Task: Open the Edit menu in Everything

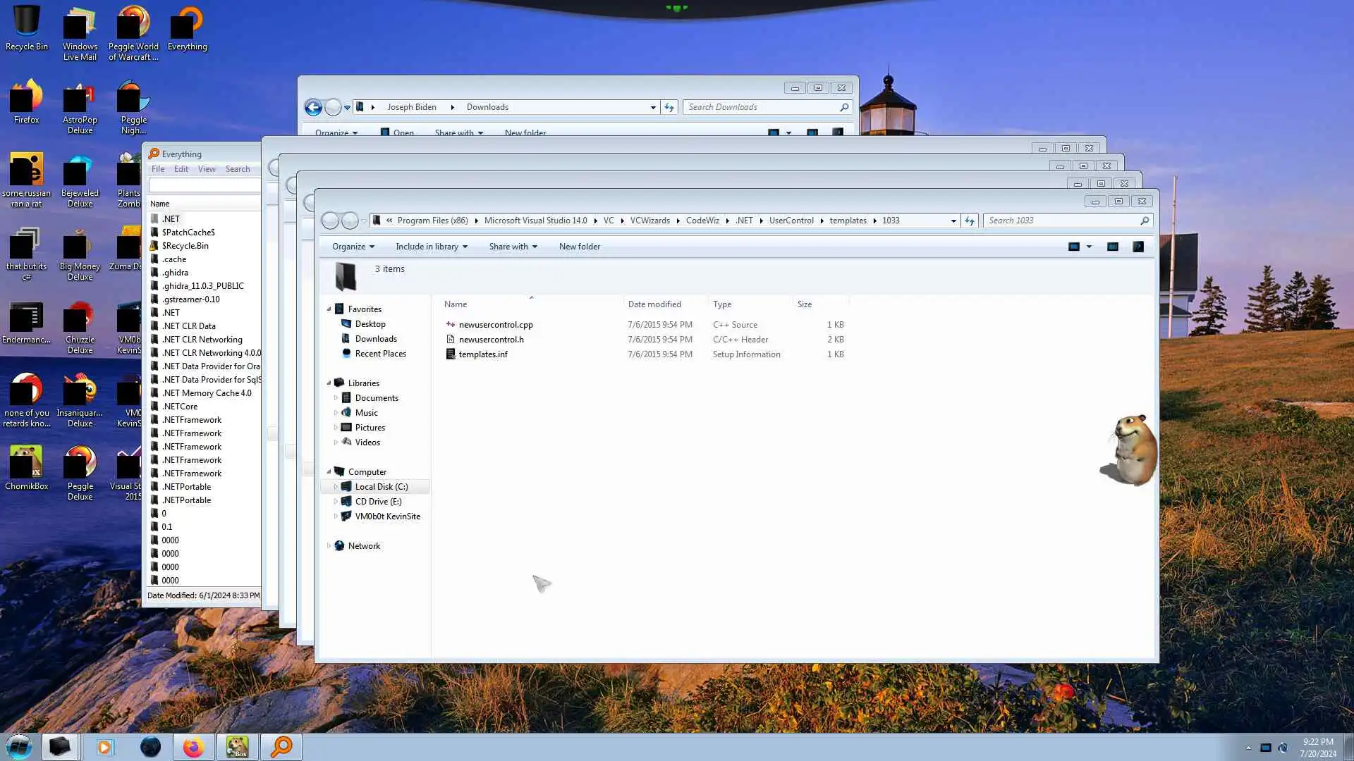Action: pos(181,169)
